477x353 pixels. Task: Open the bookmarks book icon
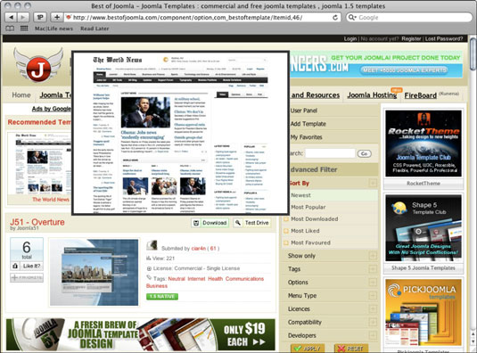(x=10, y=29)
